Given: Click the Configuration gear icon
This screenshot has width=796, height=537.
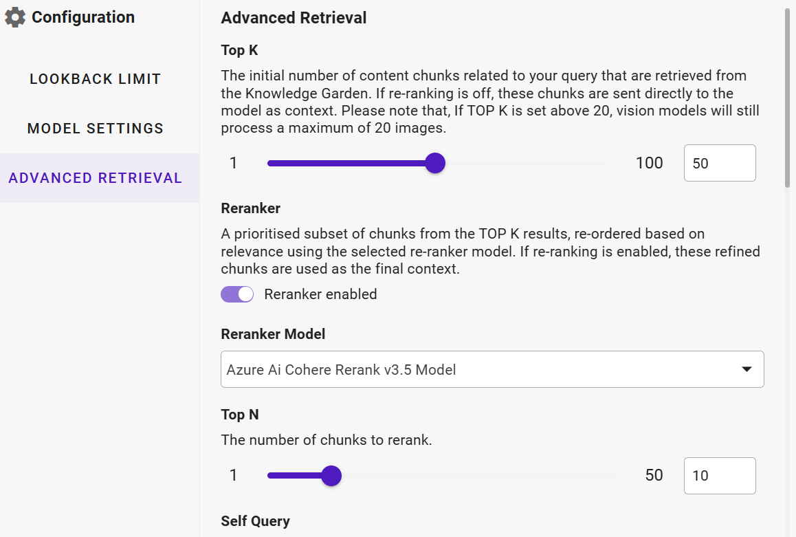Looking at the screenshot, I should tap(15, 17).
